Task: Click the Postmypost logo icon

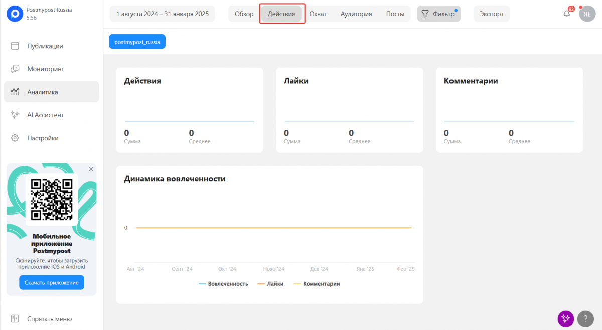Action: pyautogui.click(x=15, y=14)
